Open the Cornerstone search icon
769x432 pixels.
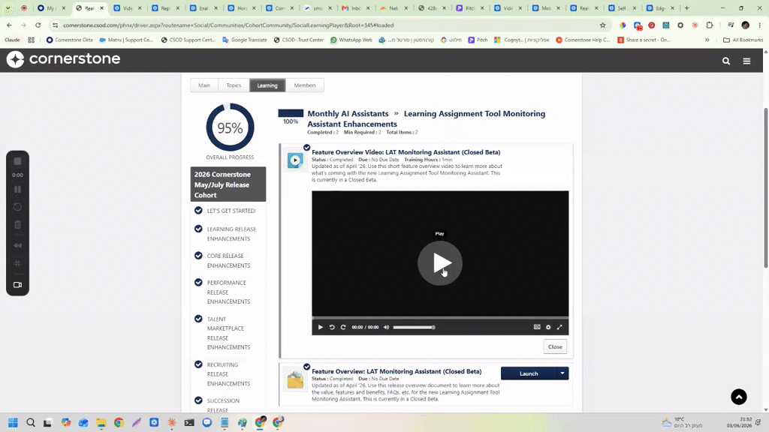click(x=726, y=61)
